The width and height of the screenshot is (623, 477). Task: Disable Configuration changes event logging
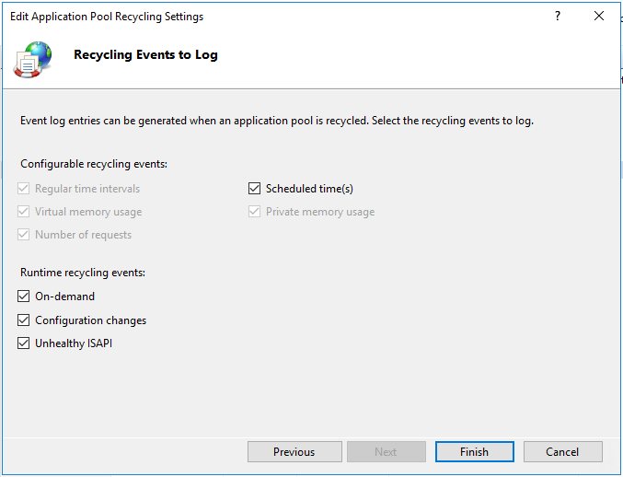click(24, 320)
